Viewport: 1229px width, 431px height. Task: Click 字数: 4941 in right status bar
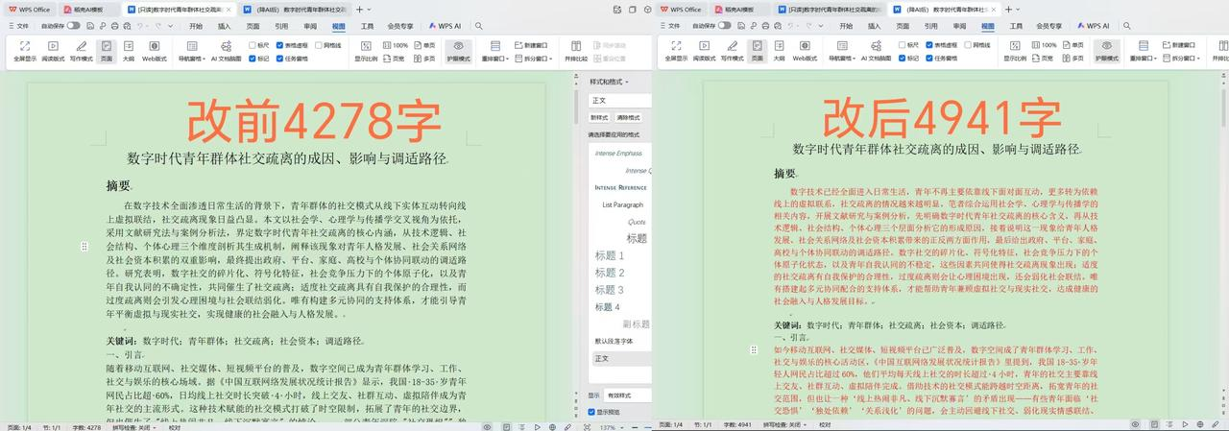point(739,424)
